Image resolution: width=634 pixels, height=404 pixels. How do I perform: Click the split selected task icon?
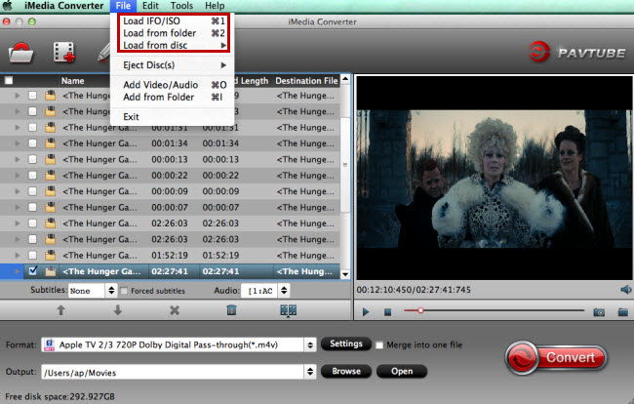[289, 310]
